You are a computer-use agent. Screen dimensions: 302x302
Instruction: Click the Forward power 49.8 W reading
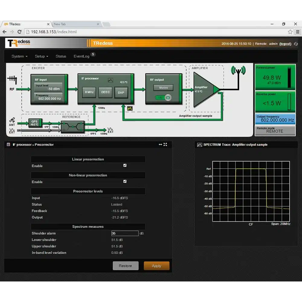point(272,78)
